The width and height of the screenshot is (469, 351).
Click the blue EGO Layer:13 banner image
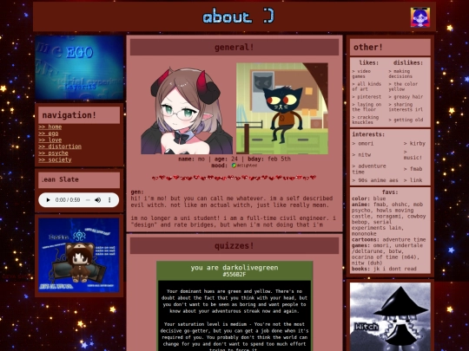(79, 68)
